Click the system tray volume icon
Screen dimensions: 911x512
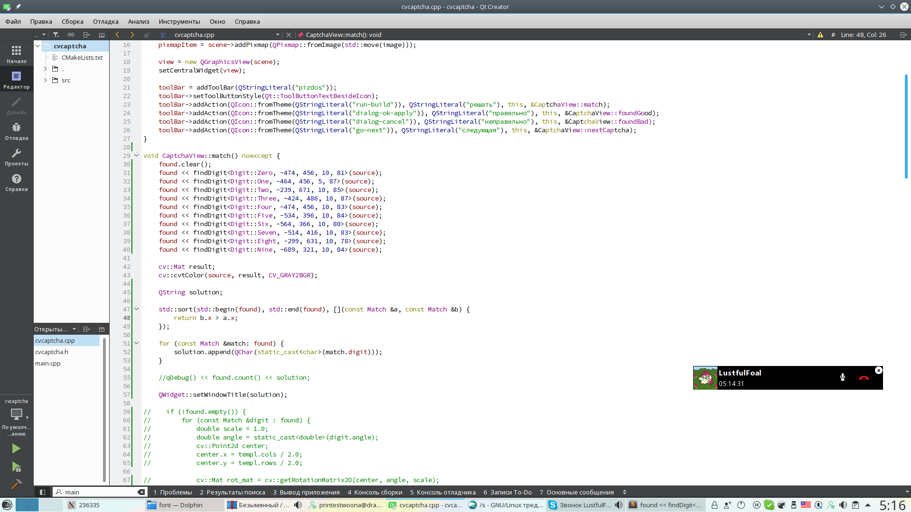coord(843,505)
